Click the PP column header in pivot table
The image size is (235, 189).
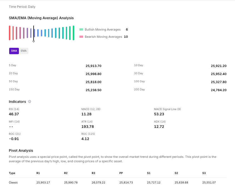121,173
